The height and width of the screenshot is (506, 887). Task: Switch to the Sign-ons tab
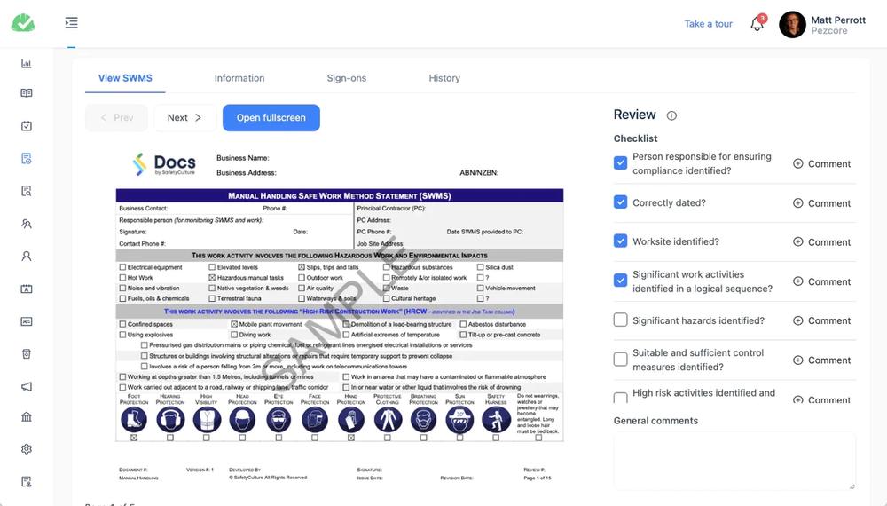pos(346,78)
